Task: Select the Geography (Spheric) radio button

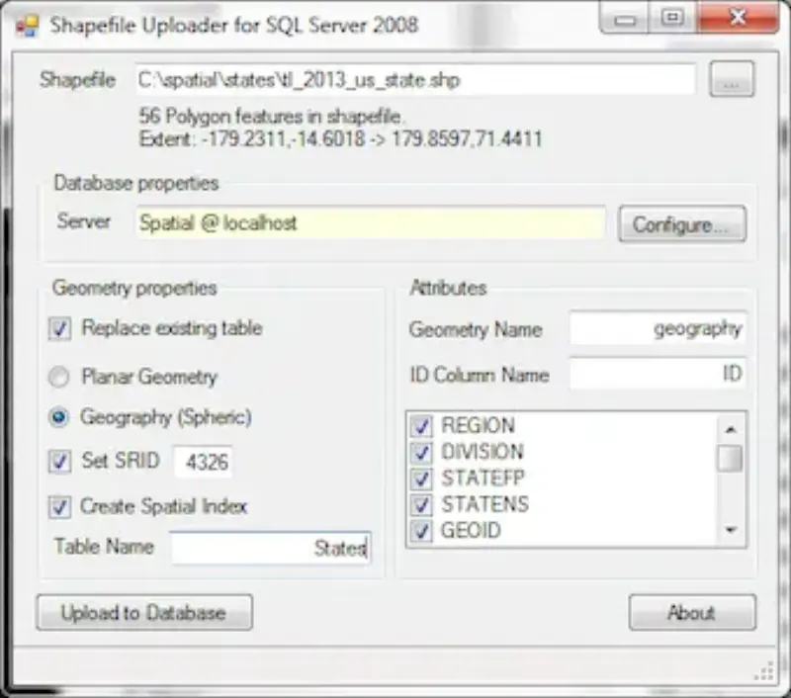Action: tap(58, 417)
